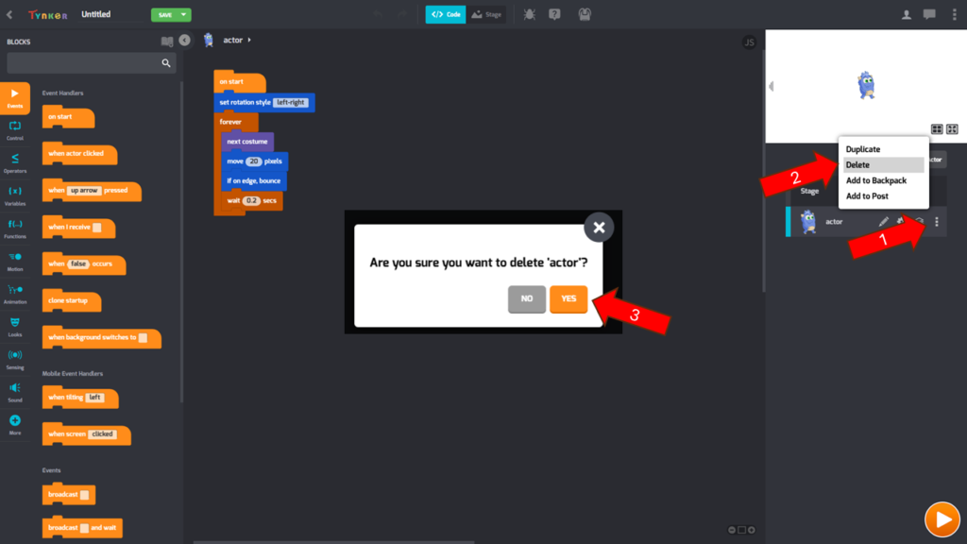Select the Control blocks category
Viewport: 967px width, 544px height.
[x=15, y=129]
